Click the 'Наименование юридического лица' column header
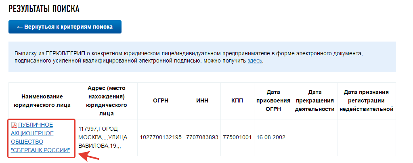Screen dimensions: 413x163 click(42, 101)
